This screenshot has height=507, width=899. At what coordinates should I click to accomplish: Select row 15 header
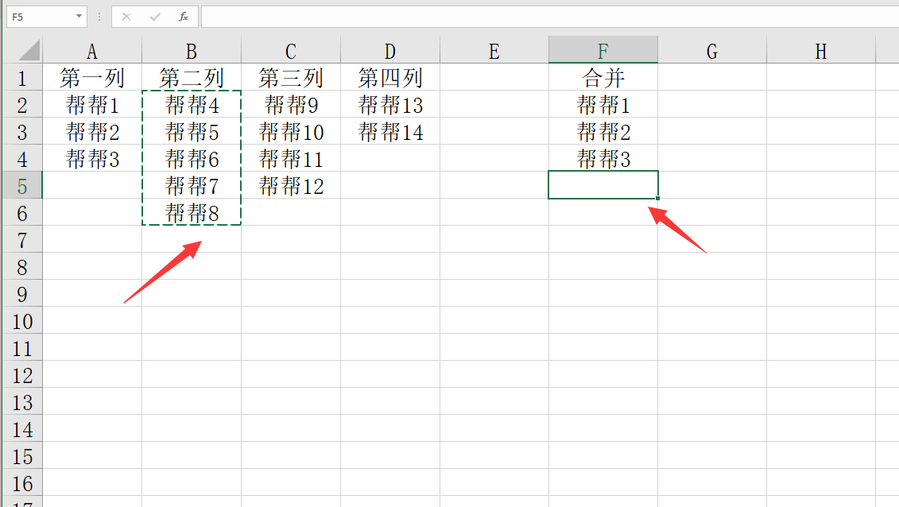click(22, 455)
